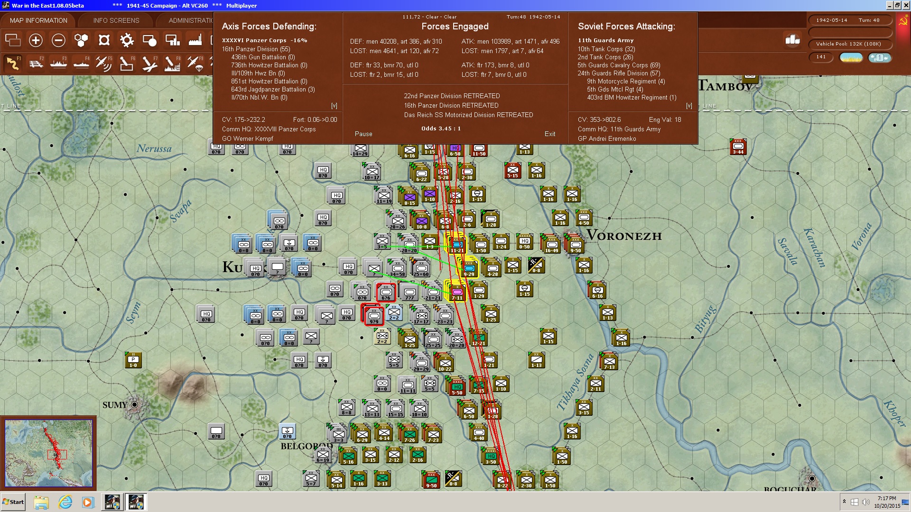Select the F9 air transport parachute mode
911x512 pixels.
[195, 63]
